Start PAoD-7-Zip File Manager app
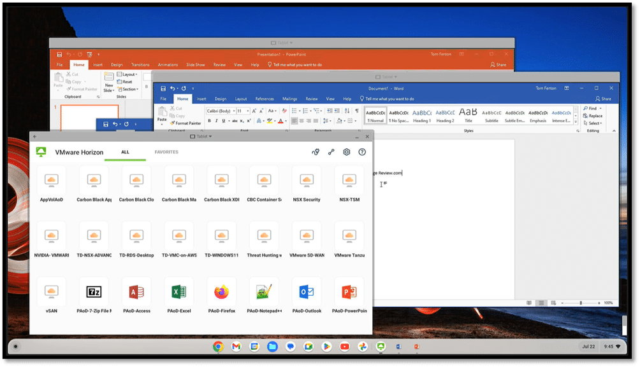640x367 pixels. point(94,295)
